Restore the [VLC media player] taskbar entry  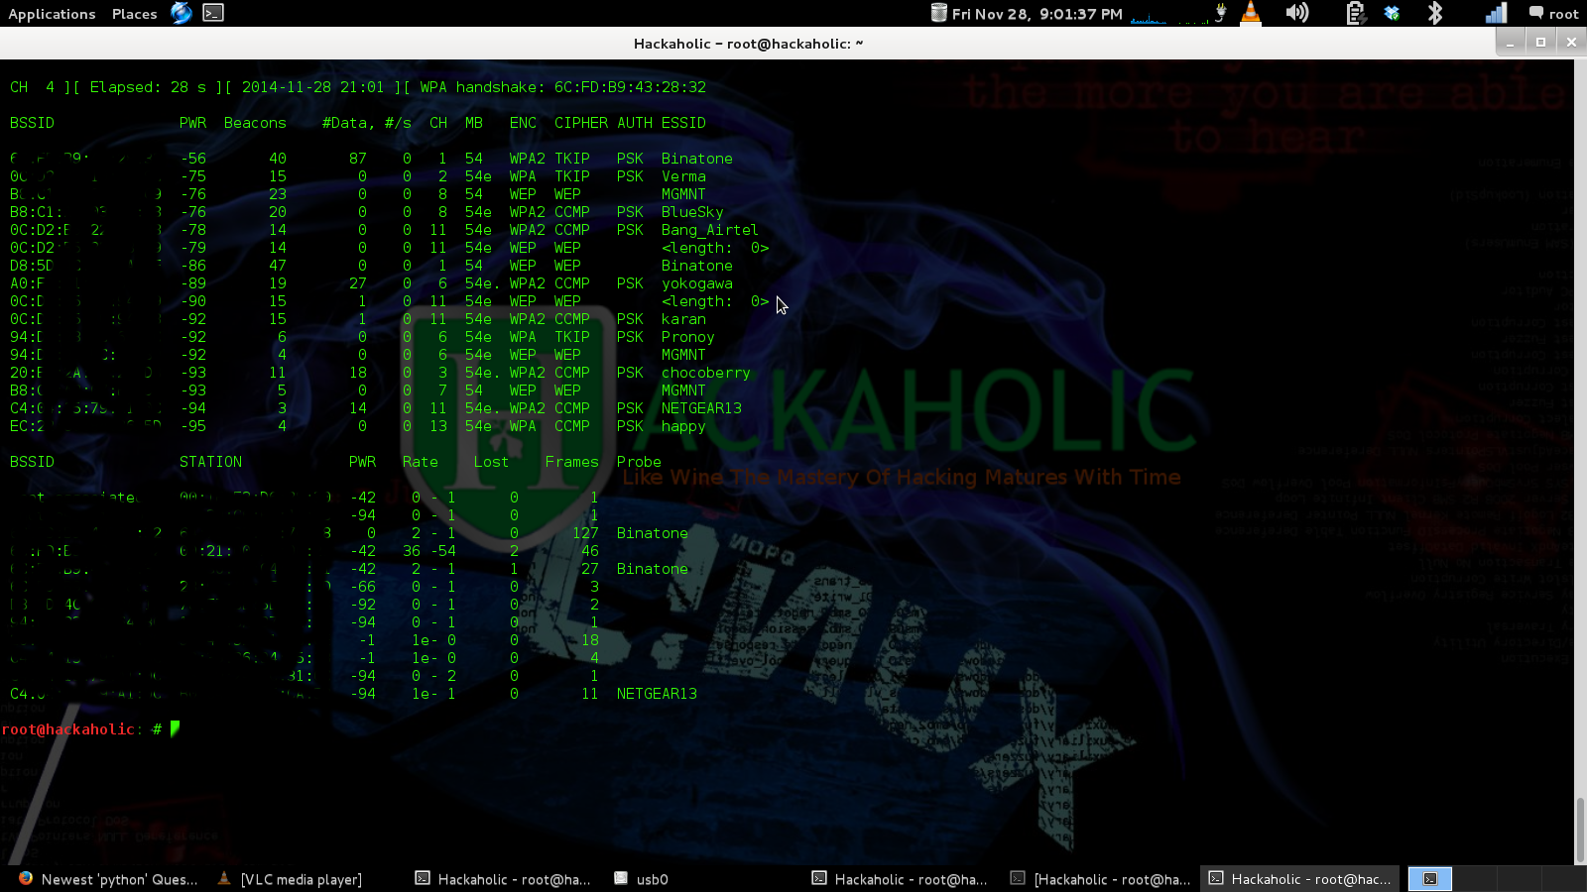click(290, 879)
